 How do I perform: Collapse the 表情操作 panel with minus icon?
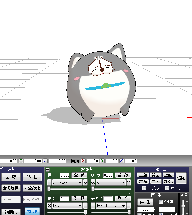coord(48,170)
